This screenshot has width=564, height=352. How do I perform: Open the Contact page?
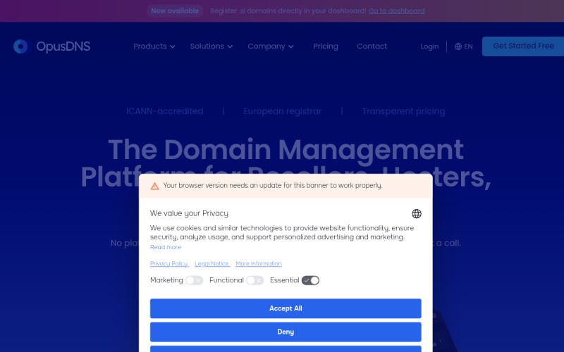(372, 46)
